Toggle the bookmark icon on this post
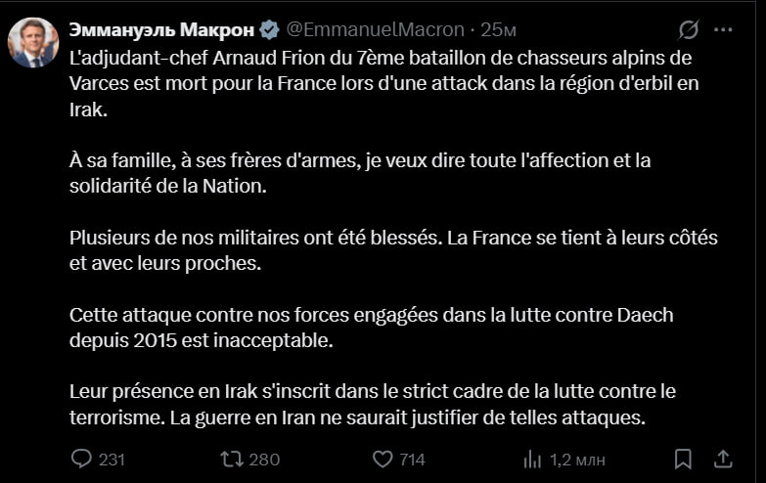 point(684,459)
